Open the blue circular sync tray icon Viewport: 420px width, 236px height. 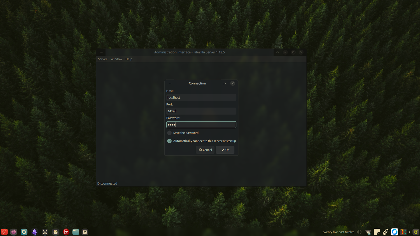[x=395, y=232]
